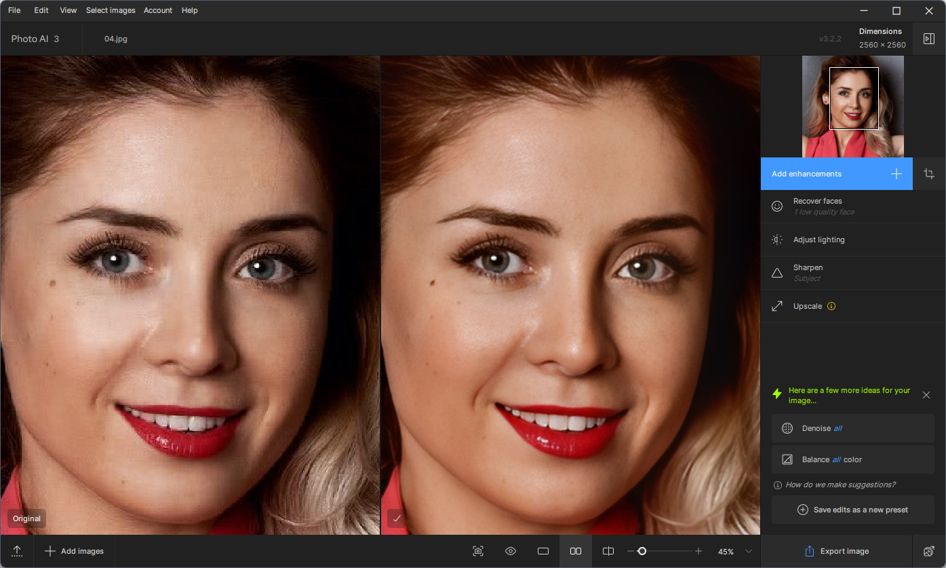The width and height of the screenshot is (946, 568).
Task: Click the Export image button
Action: pos(837,551)
